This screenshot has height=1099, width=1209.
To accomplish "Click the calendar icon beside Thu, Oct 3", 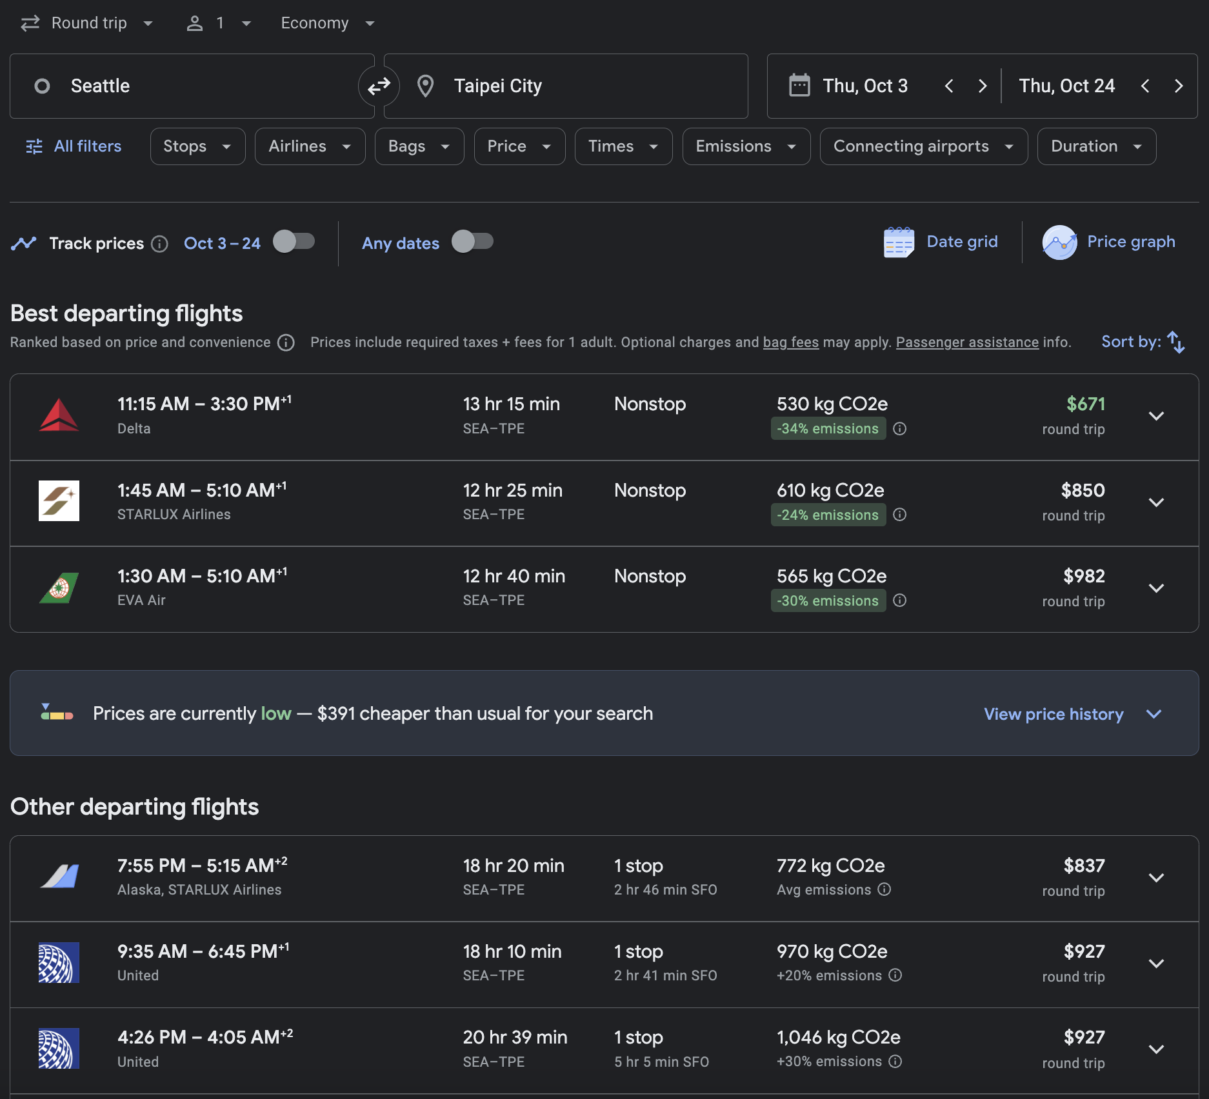I will (x=799, y=86).
